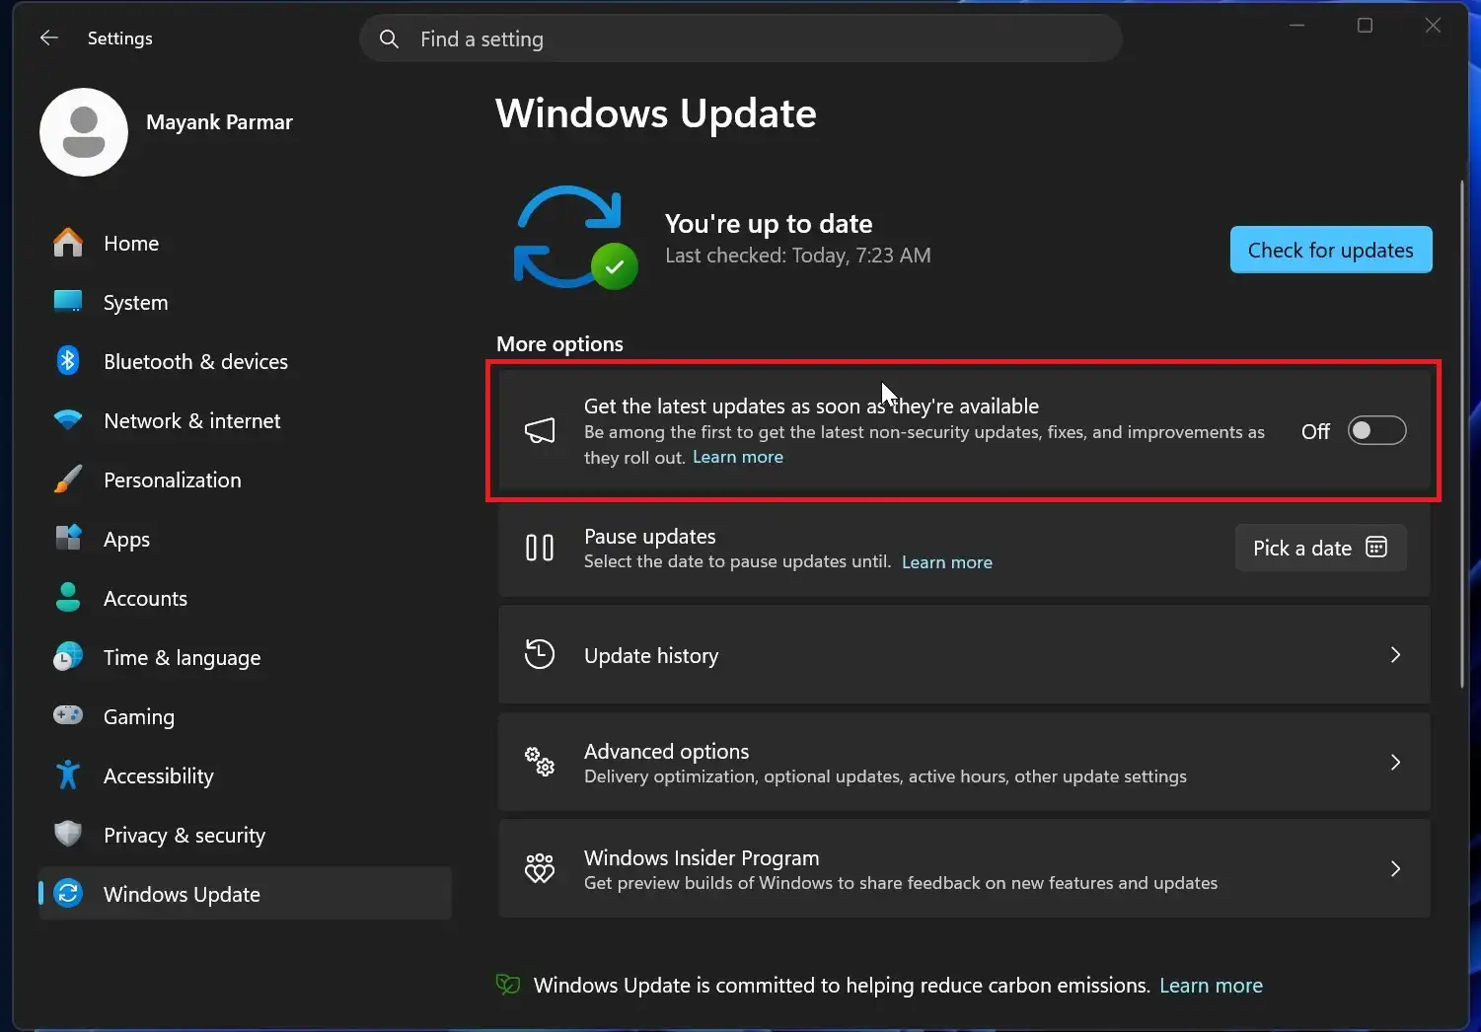Viewport: 1481px width, 1032px height.
Task: Toggle on Get the latest updates switch
Action: click(1376, 430)
